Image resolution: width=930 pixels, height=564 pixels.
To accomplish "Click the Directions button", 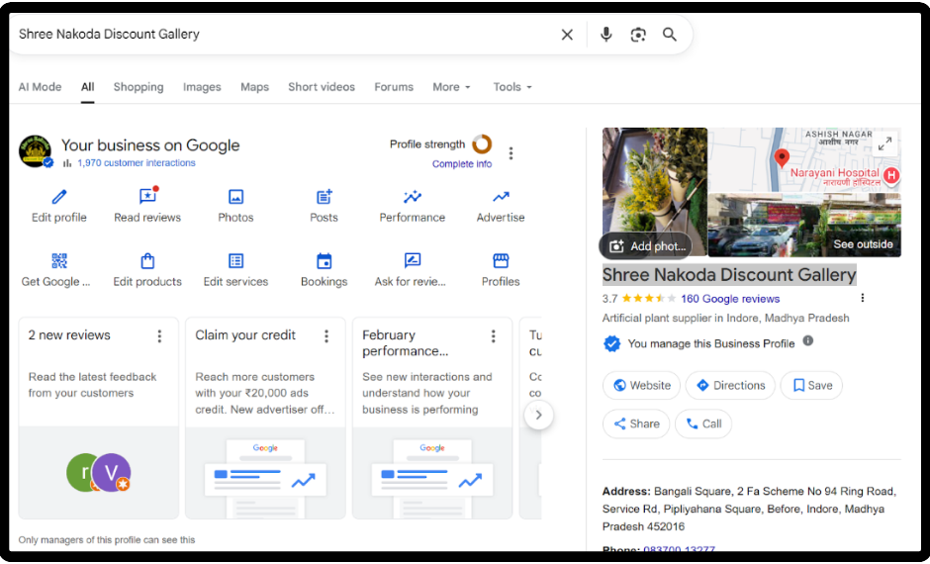I will click(x=731, y=386).
